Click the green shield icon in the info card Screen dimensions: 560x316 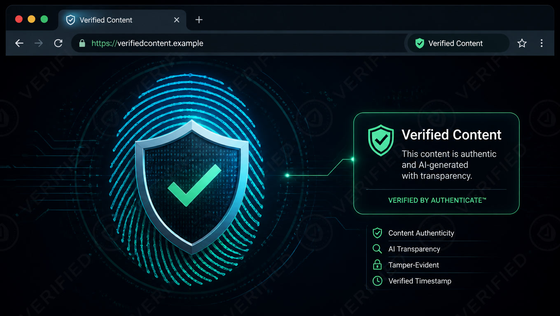coord(381,140)
